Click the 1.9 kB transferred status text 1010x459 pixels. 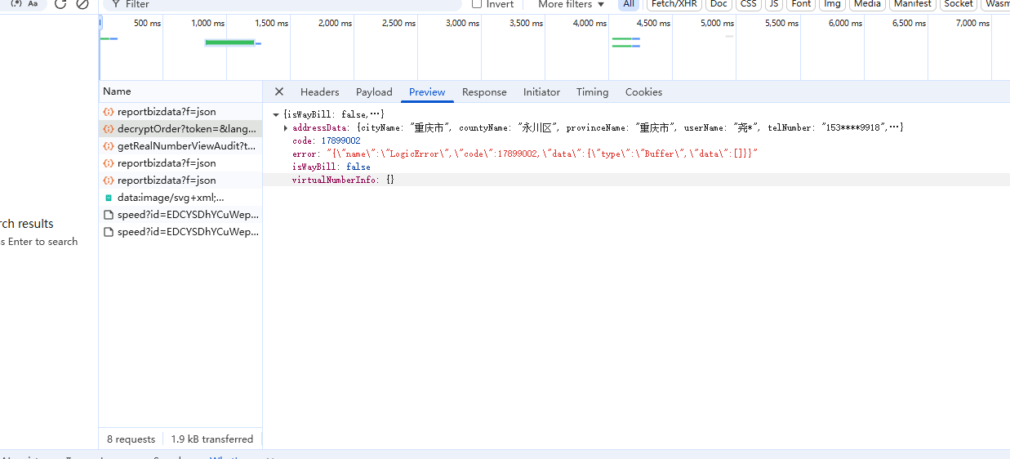pyautogui.click(x=212, y=439)
